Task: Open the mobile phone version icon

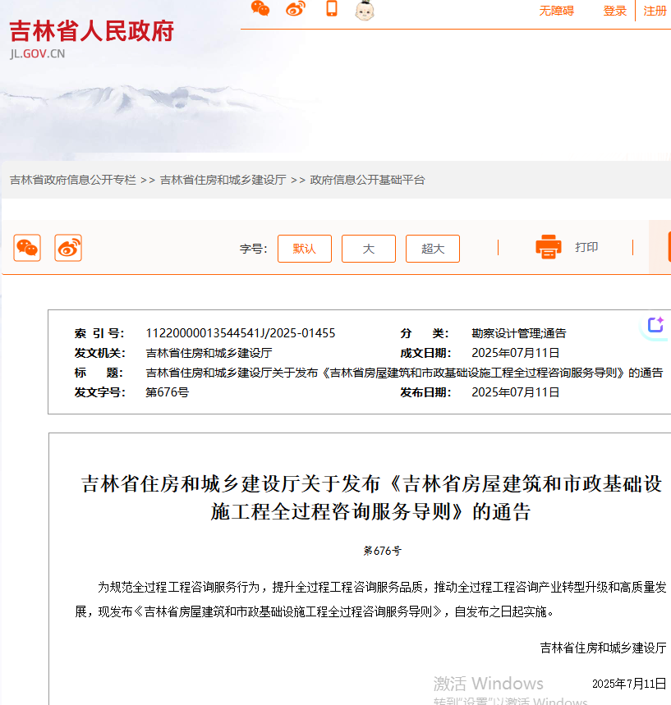Action: point(331,11)
